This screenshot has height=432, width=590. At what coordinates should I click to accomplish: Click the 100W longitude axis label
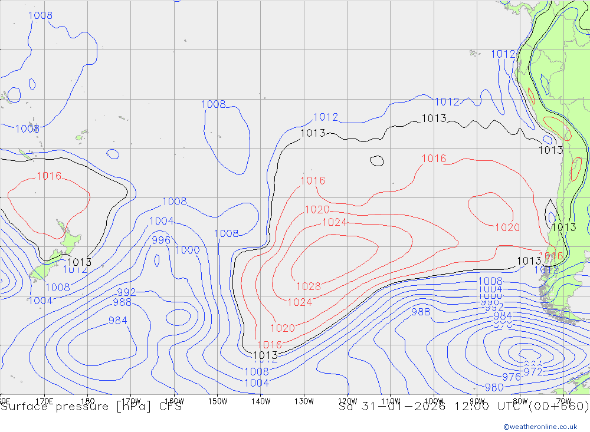(434, 401)
